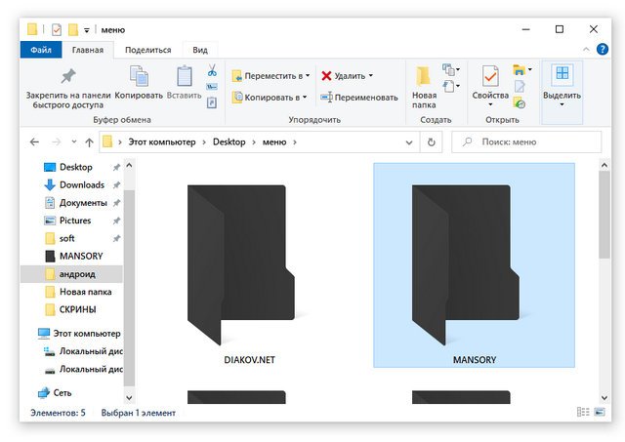Click the file list scroll up arrow

tap(604, 165)
